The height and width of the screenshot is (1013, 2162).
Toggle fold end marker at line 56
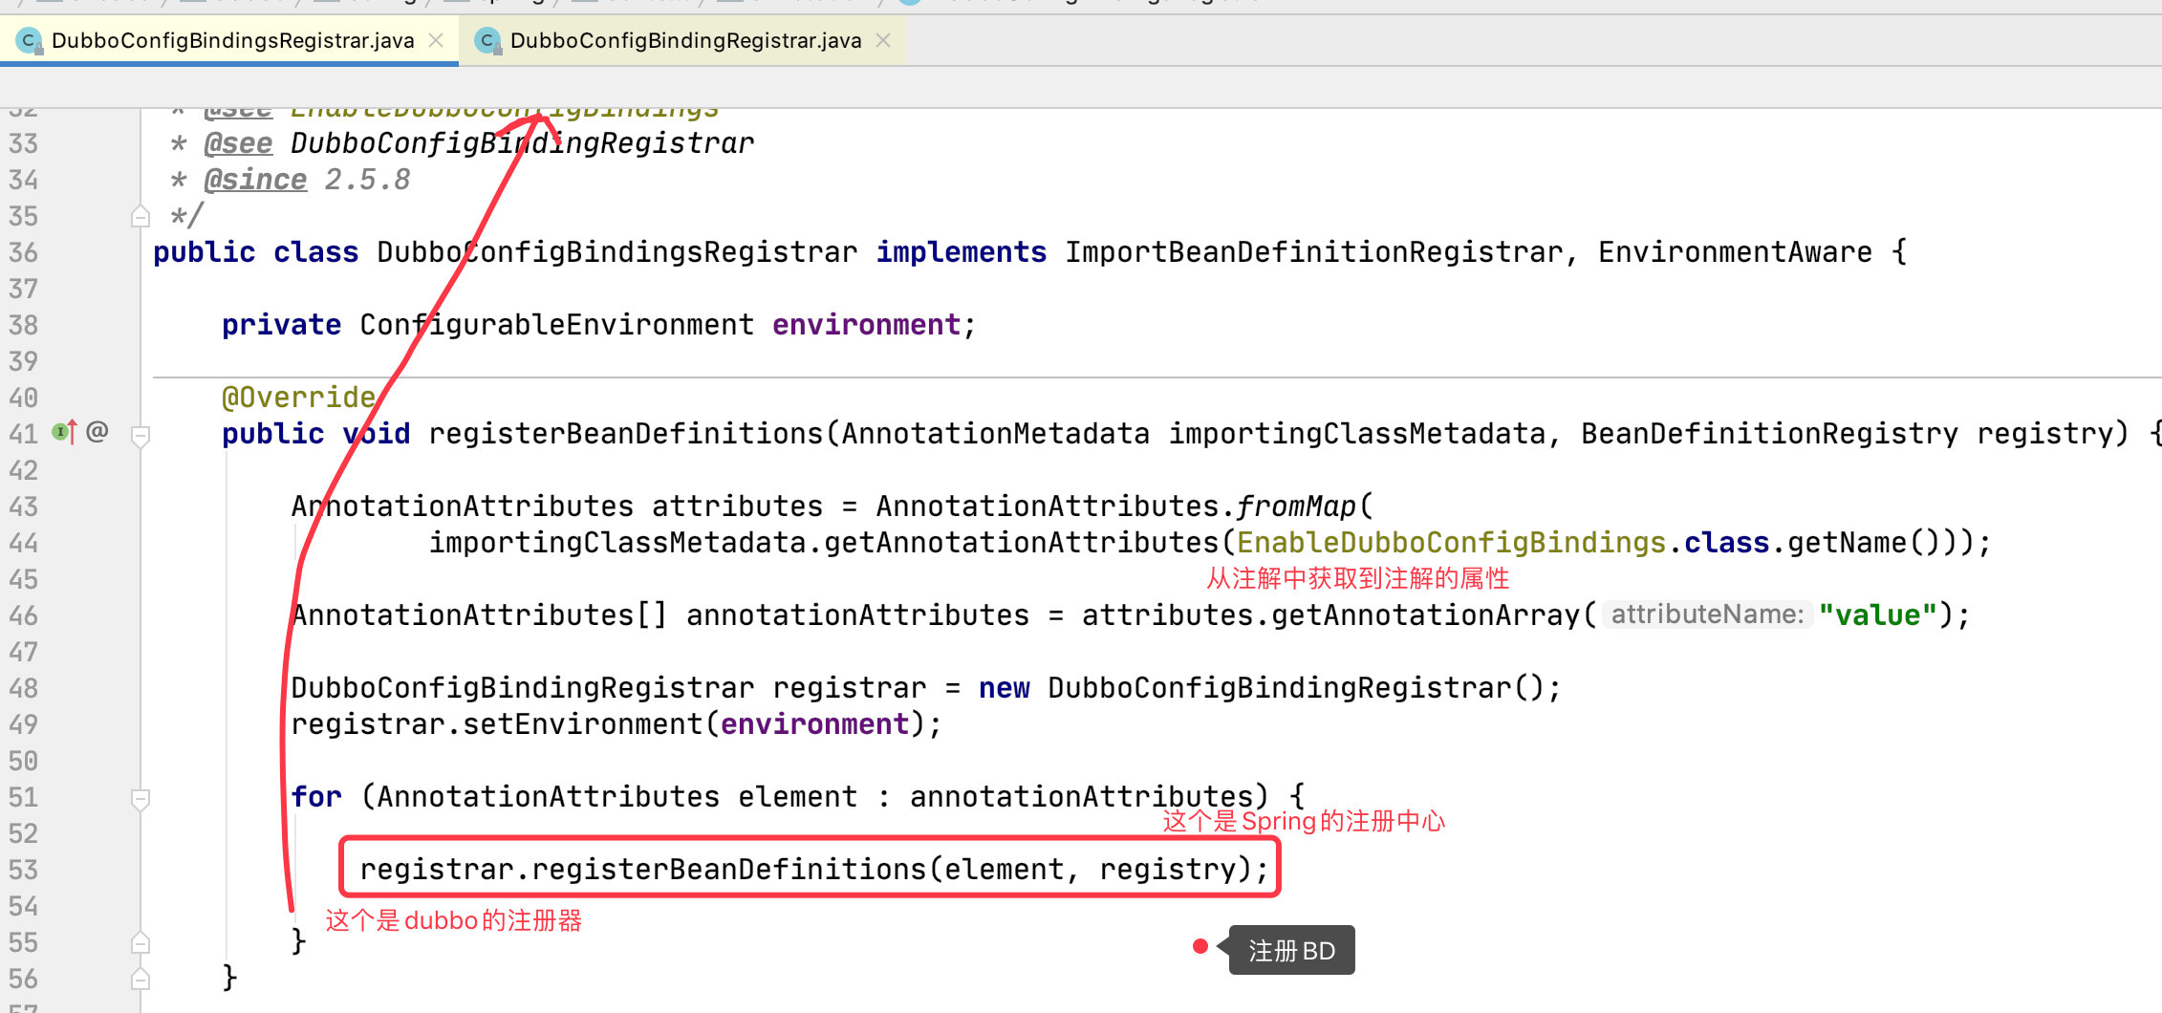(x=141, y=980)
